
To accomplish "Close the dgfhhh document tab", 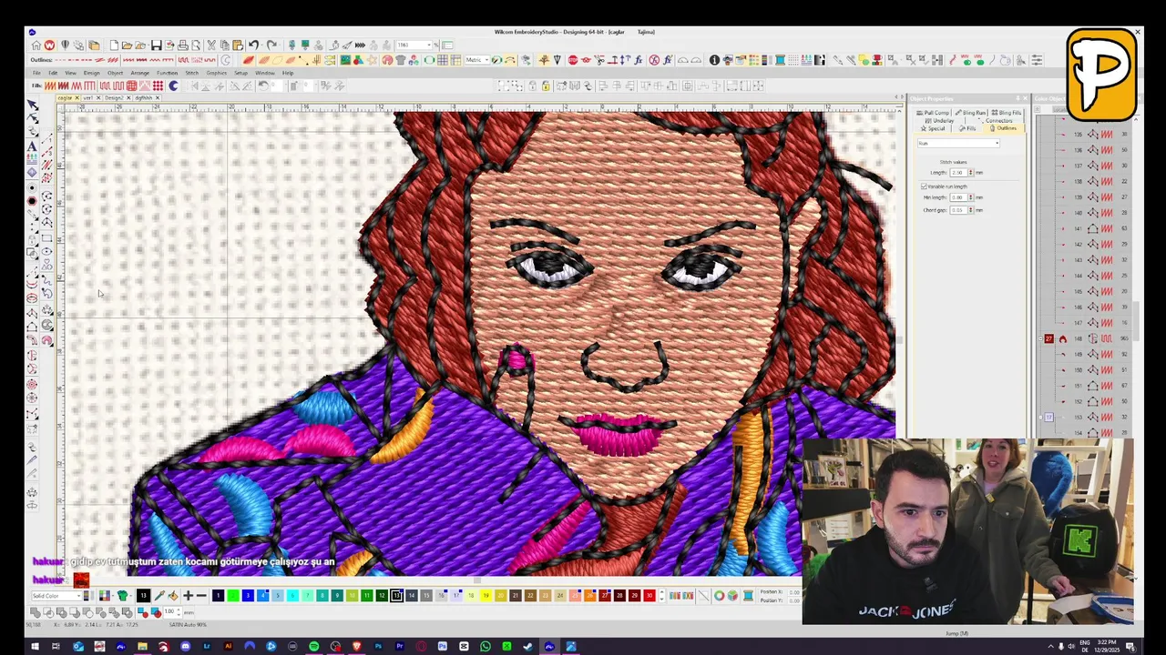I will pos(158,97).
